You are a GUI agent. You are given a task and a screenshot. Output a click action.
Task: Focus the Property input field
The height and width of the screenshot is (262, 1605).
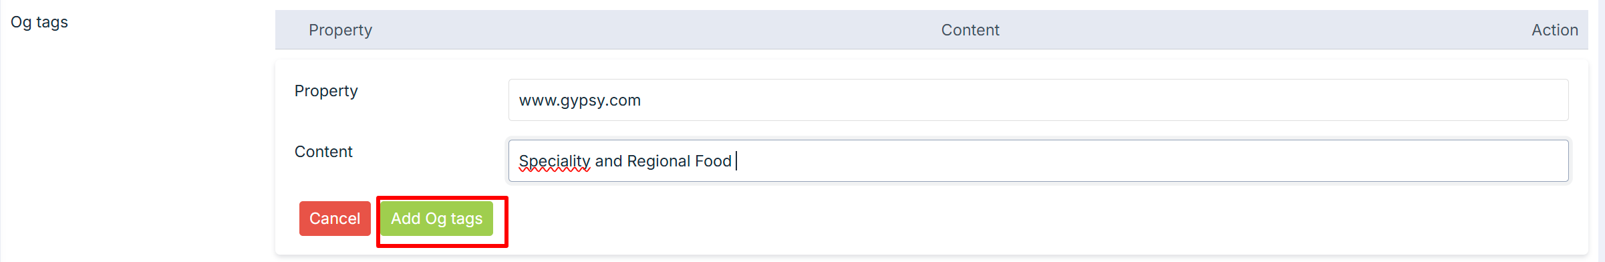(x=1038, y=100)
